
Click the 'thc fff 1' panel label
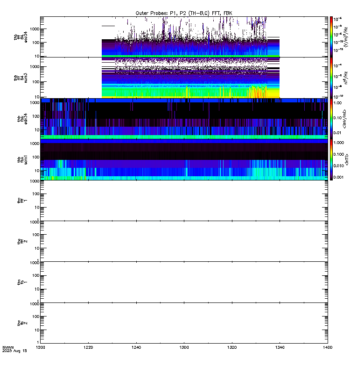click(x=22, y=201)
